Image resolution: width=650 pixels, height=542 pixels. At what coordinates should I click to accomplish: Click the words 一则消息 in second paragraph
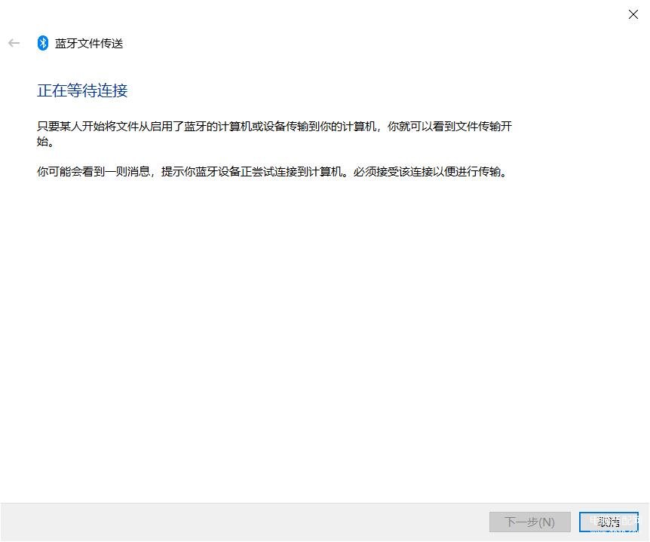point(127,172)
